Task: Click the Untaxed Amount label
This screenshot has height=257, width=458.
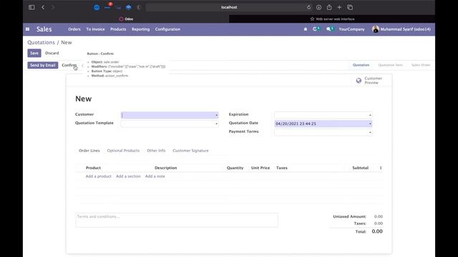Action: point(349,216)
